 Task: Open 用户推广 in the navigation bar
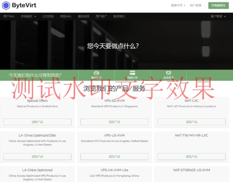(101, 17)
